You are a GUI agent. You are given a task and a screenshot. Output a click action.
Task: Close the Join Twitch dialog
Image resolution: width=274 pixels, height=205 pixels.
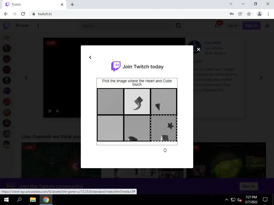[199, 49]
